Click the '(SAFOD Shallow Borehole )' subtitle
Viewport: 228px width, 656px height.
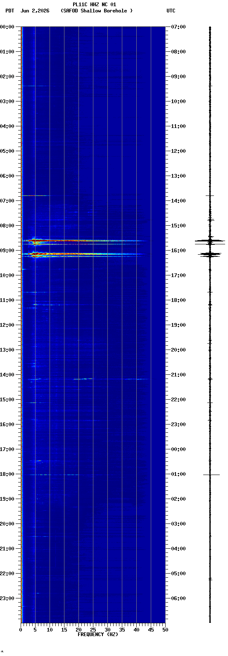(97, 11)
